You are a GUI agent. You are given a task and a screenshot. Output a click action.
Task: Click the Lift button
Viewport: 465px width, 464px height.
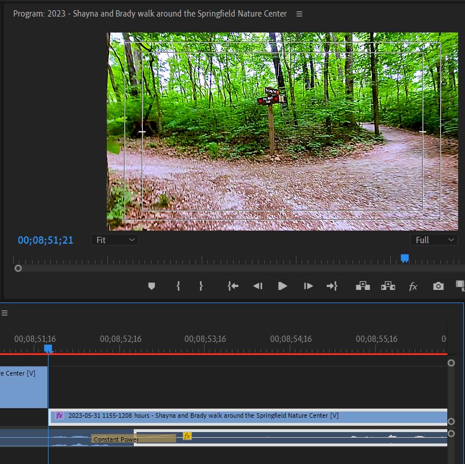[363, 286]
